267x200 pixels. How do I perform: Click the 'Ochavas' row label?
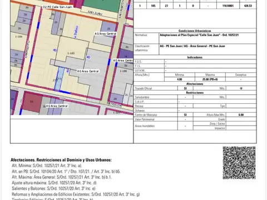click(x=140, y=111)
